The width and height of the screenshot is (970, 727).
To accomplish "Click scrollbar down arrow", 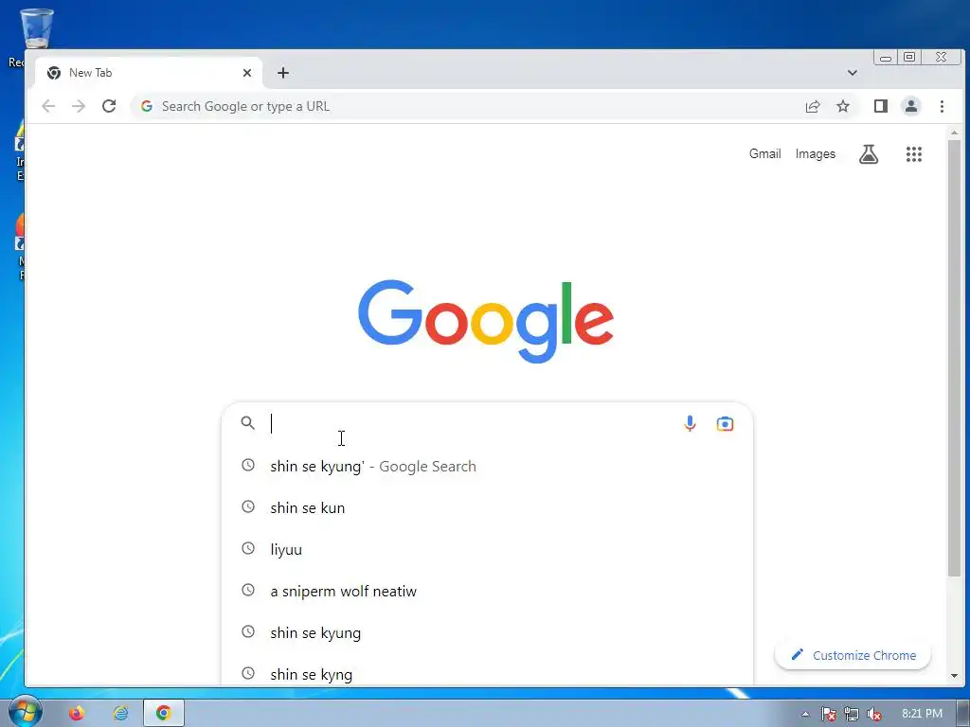I will click(x=954, y=676).
